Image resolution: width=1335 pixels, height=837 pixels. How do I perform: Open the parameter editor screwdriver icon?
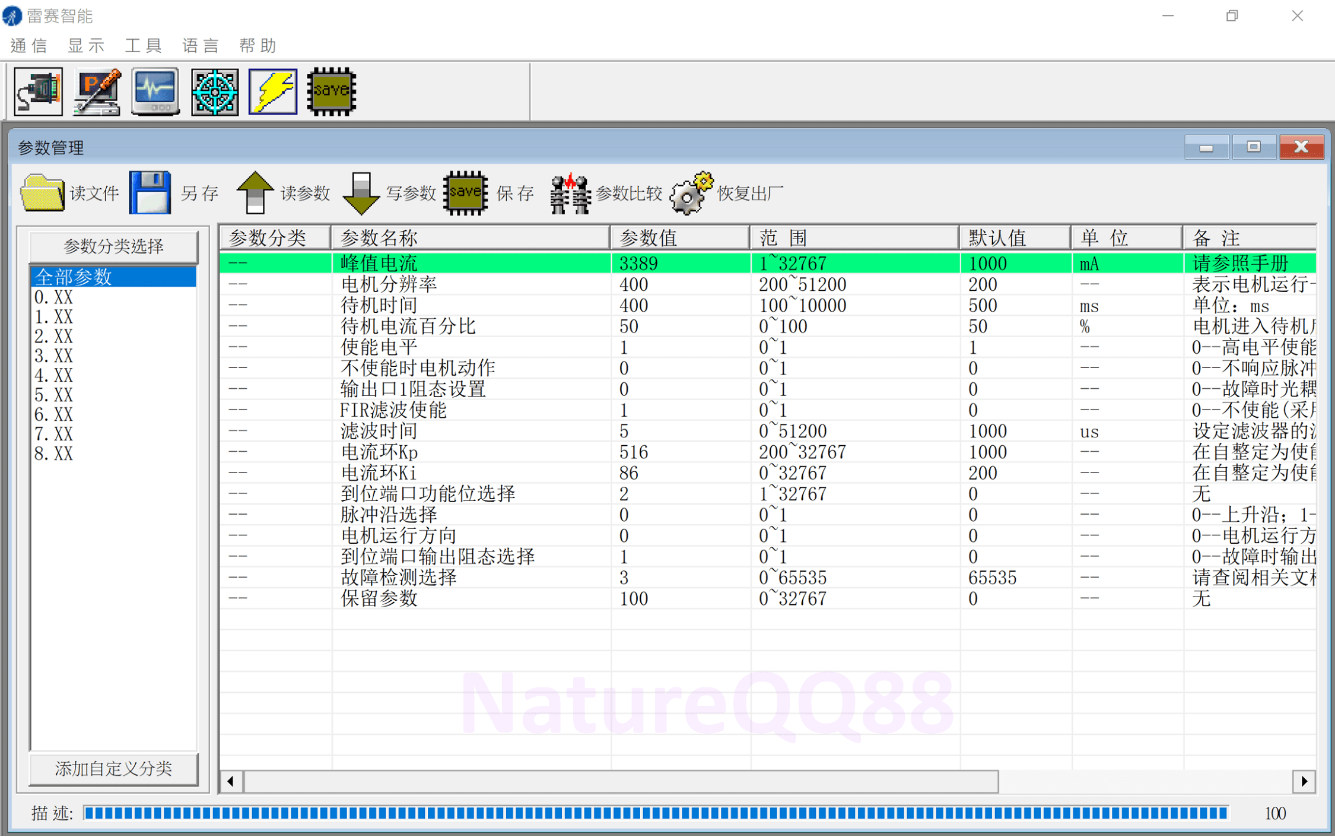click(97, 91)
